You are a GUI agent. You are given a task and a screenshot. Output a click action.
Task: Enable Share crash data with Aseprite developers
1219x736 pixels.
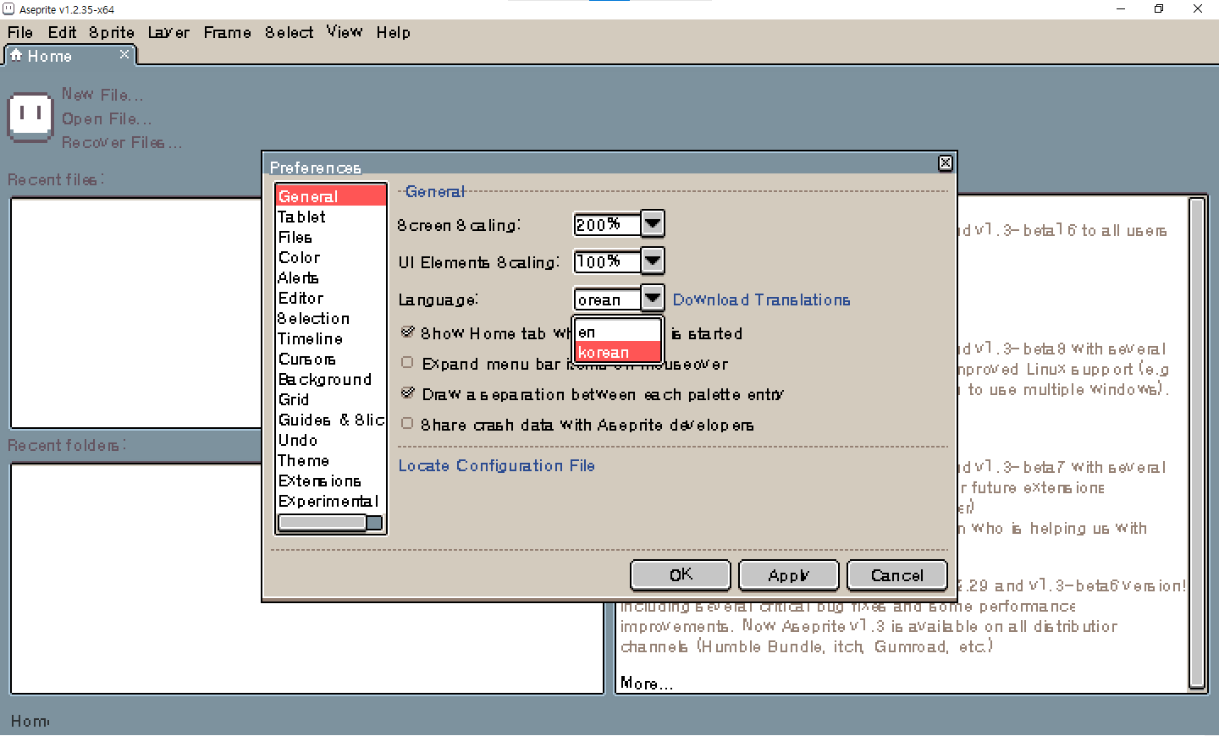[407, 424]
